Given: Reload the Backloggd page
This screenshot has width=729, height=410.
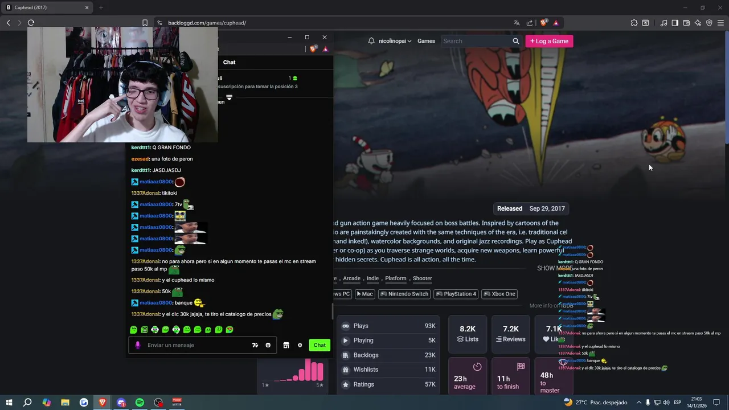Looking at the screenshot, I should (x=31, y=23).
